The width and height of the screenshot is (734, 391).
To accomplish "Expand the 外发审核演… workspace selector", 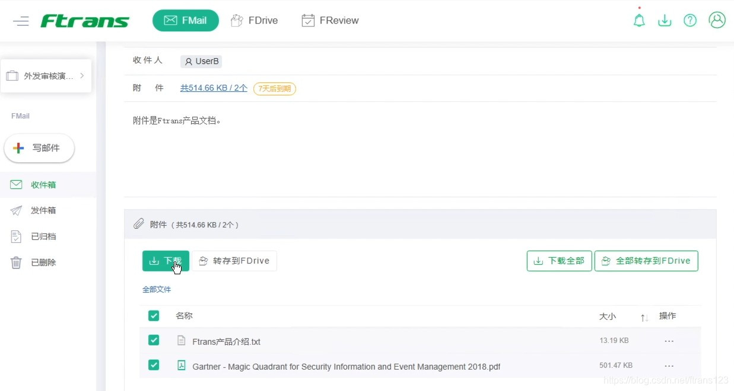I will [46, 76].
